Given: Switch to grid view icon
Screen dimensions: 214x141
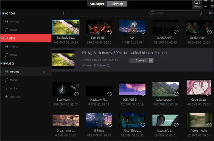Looking at the screenshot, I should coord(211,13).
